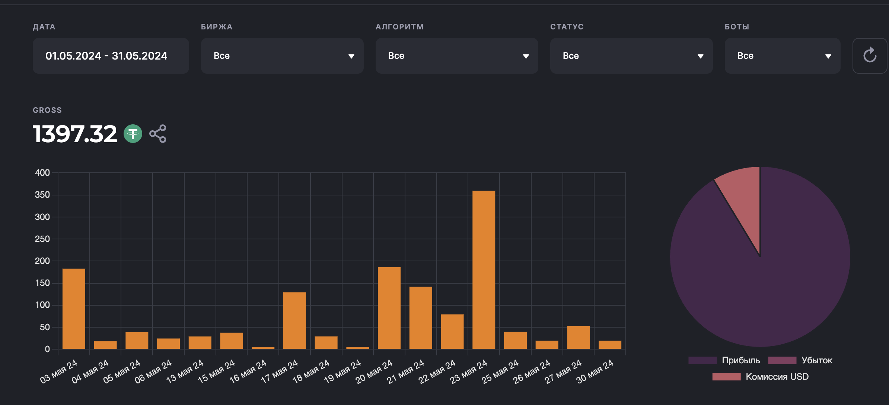
Task: Open the Биржа dropdown
Action: [x=282, y=56]
